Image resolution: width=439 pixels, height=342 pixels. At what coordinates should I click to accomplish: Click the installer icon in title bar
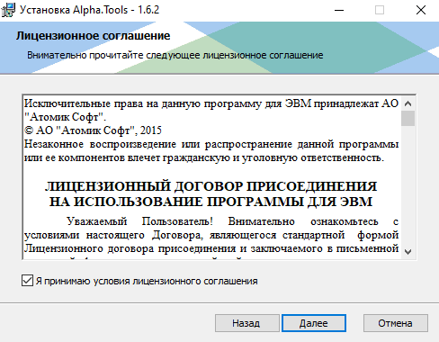8,10
